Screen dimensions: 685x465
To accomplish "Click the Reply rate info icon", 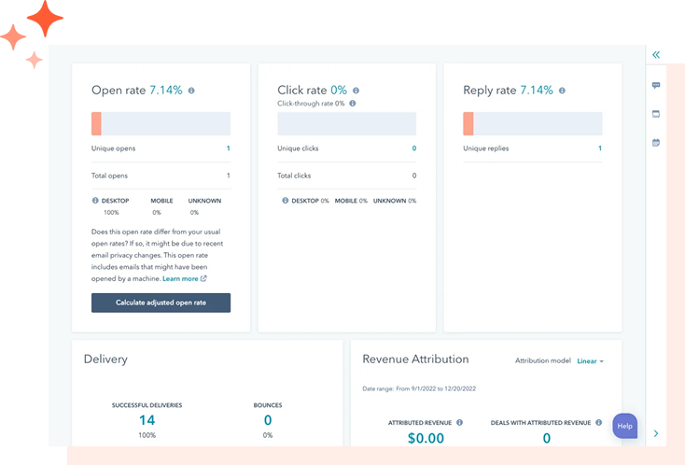I will click(562, 91).
